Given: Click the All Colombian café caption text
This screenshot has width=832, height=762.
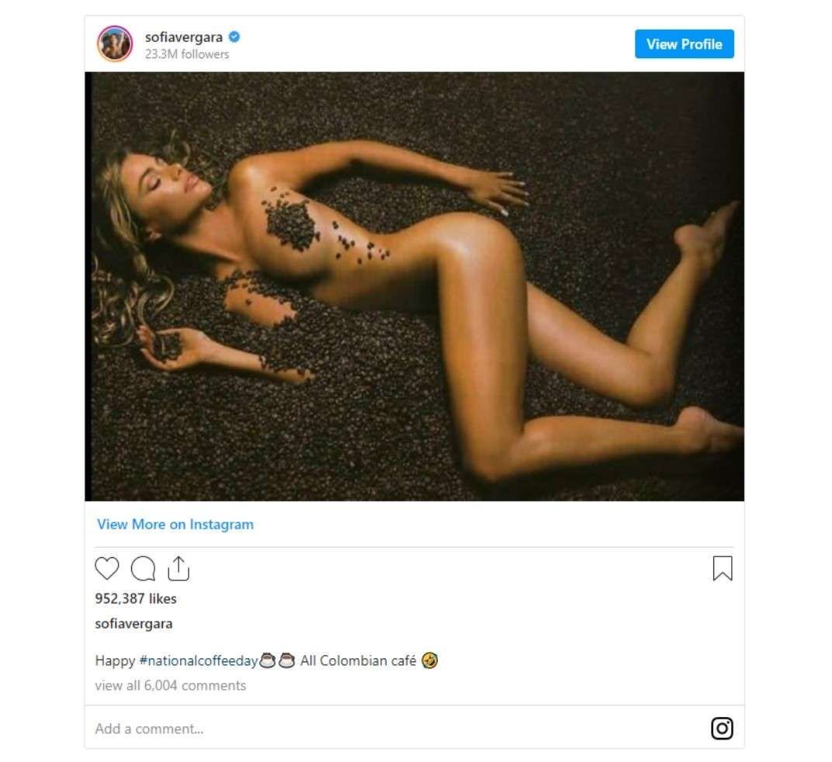Looking at the screenshot, I should 359,661.
